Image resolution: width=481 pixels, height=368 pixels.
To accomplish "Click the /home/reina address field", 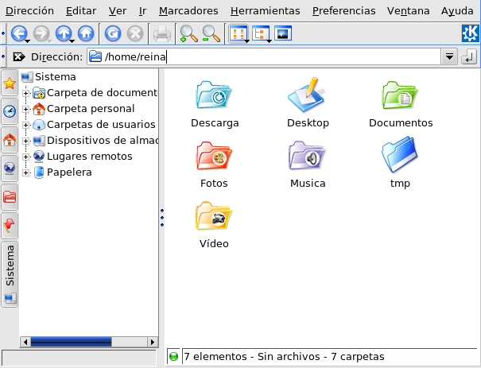I will [x=270, y=57].
